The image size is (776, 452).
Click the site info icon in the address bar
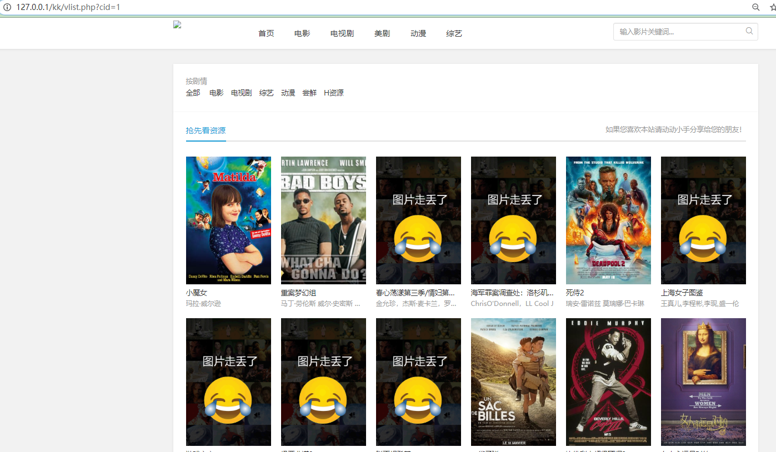click(7, 7)
